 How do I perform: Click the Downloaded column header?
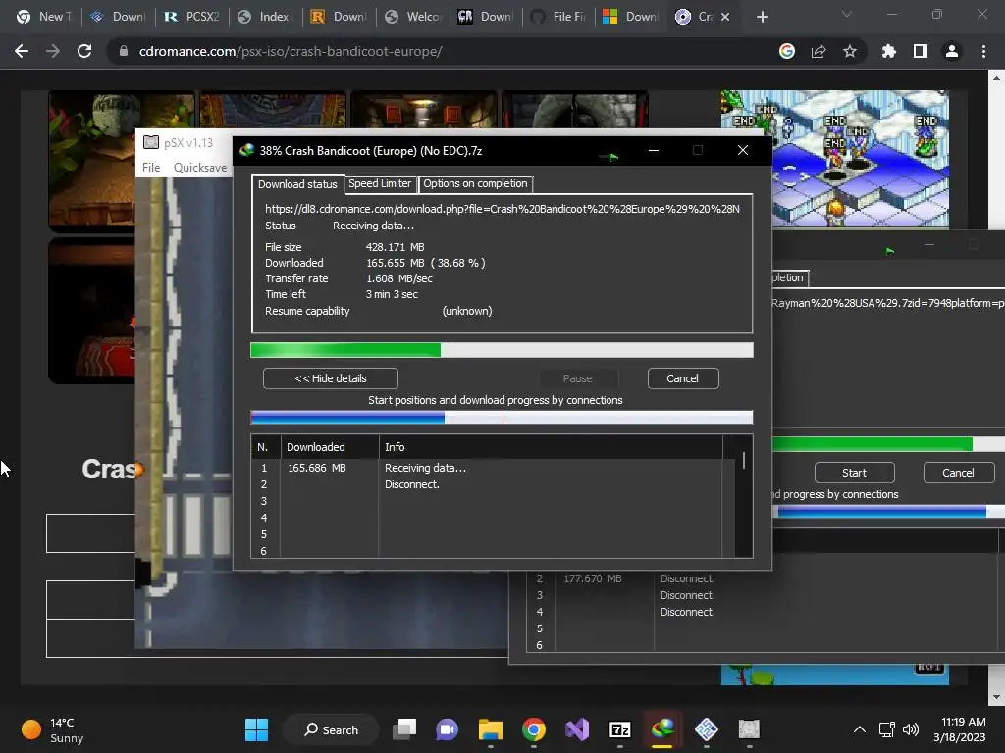click(x=330, y=447)
